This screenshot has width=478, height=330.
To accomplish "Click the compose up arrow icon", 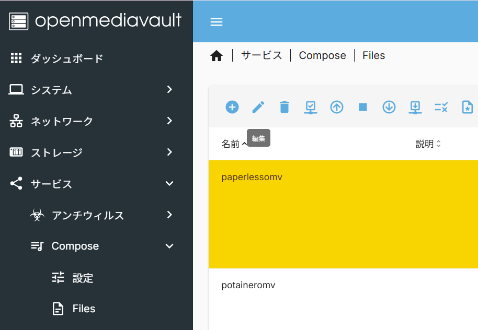I will coord(337,107).
